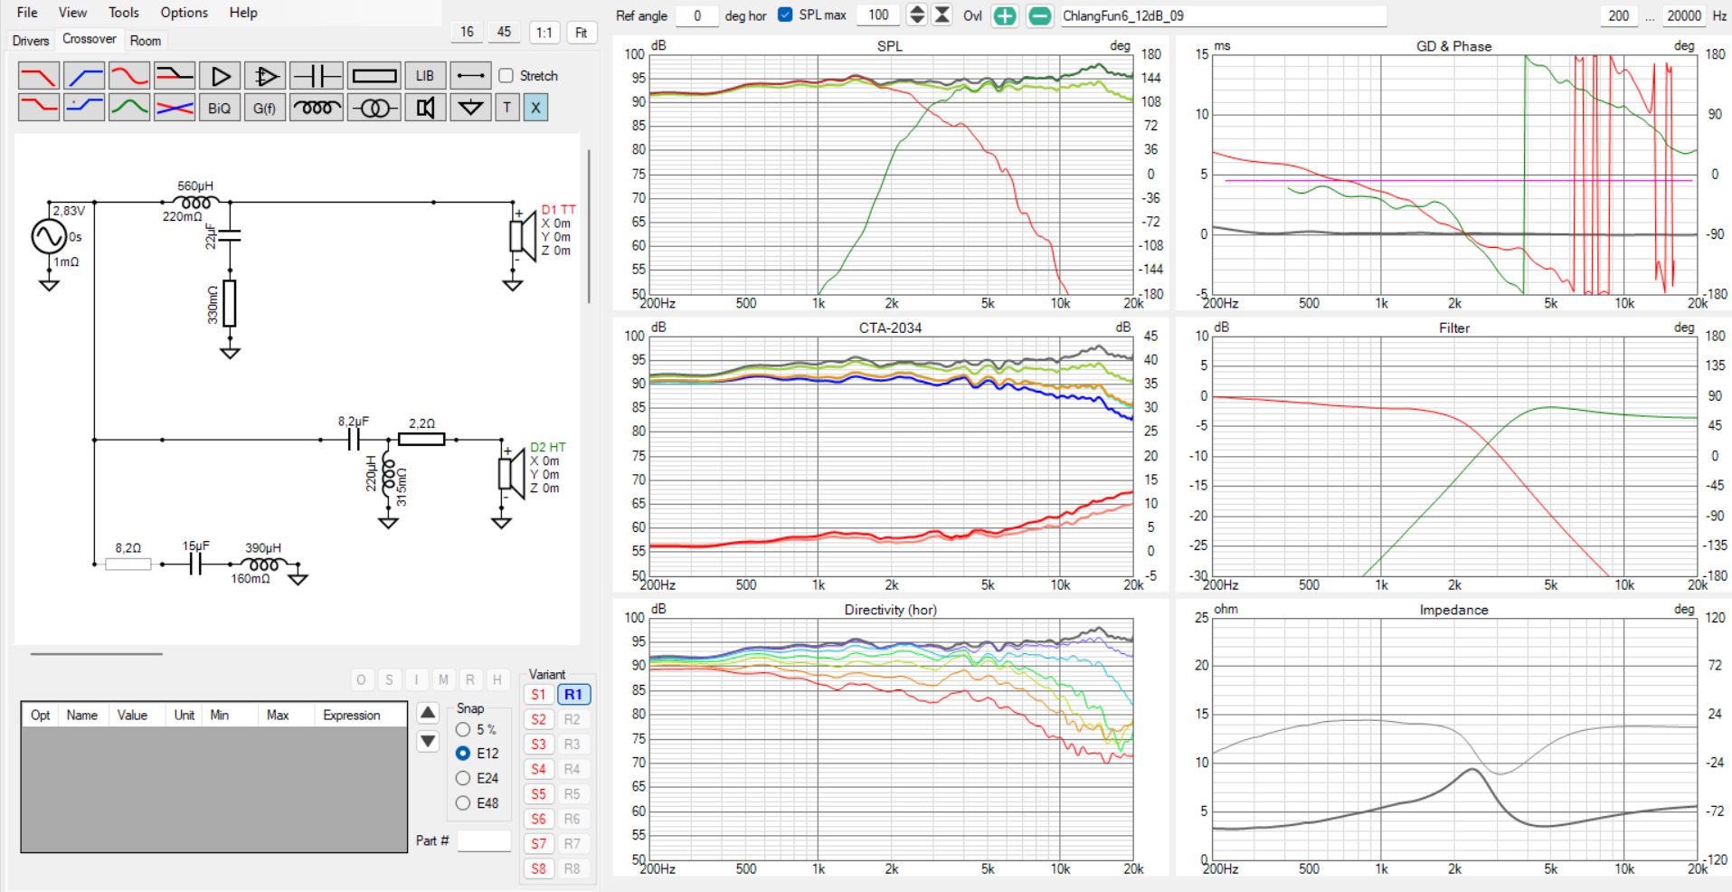Enable the Stretch checkbox

click(506, 76)
